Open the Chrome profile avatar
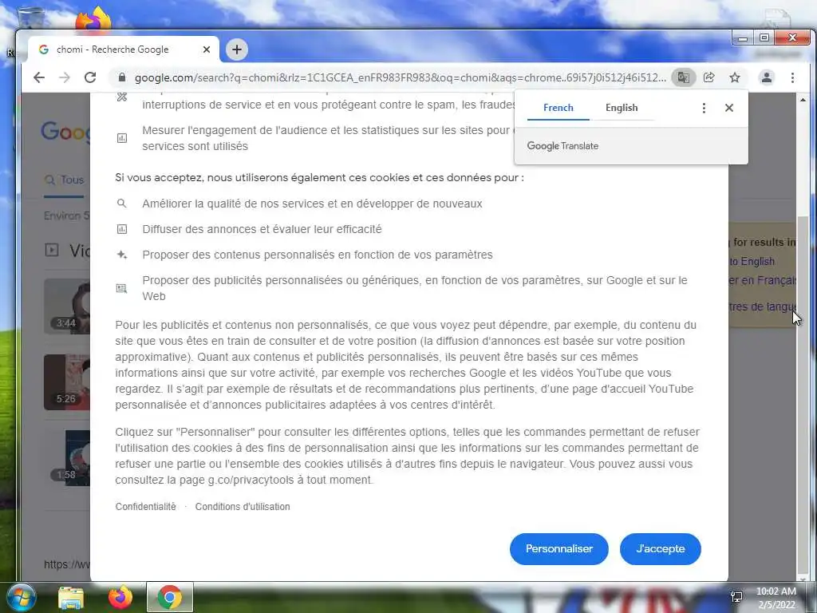This screenshot has height=613, width=817. (x=767, y=77)
